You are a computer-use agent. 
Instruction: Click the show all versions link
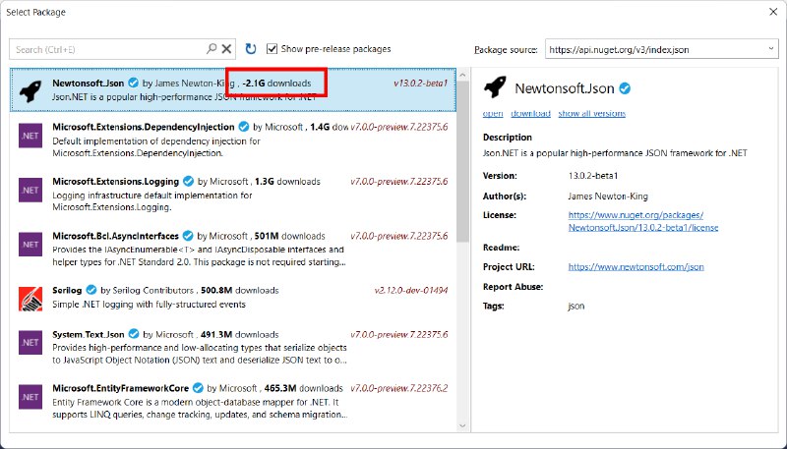(592, 113)
